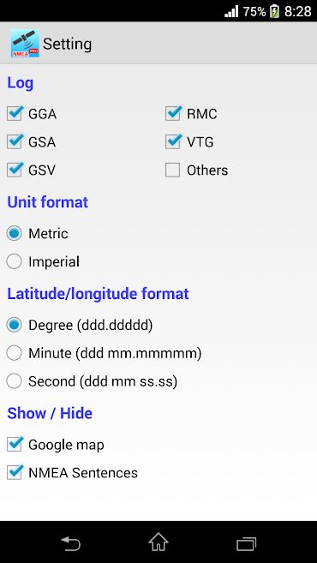
Task: Uncheck the GGA log checkbox
Action: 15,113
